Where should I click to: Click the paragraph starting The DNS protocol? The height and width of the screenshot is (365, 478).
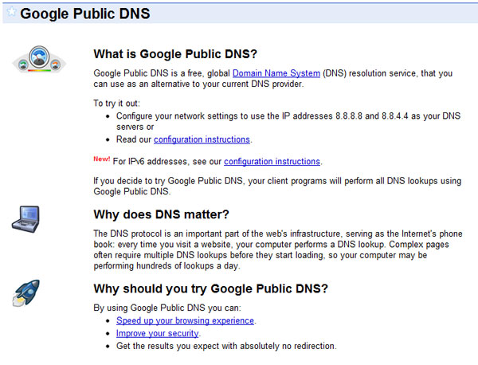pyautogui.click(x=278, y=249)
